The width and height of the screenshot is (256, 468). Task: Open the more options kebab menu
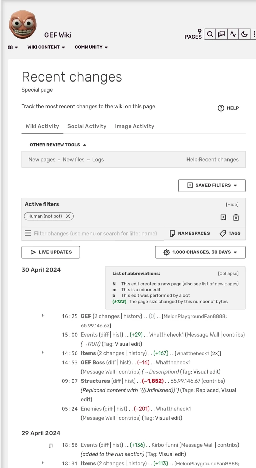tap(254, 34)
